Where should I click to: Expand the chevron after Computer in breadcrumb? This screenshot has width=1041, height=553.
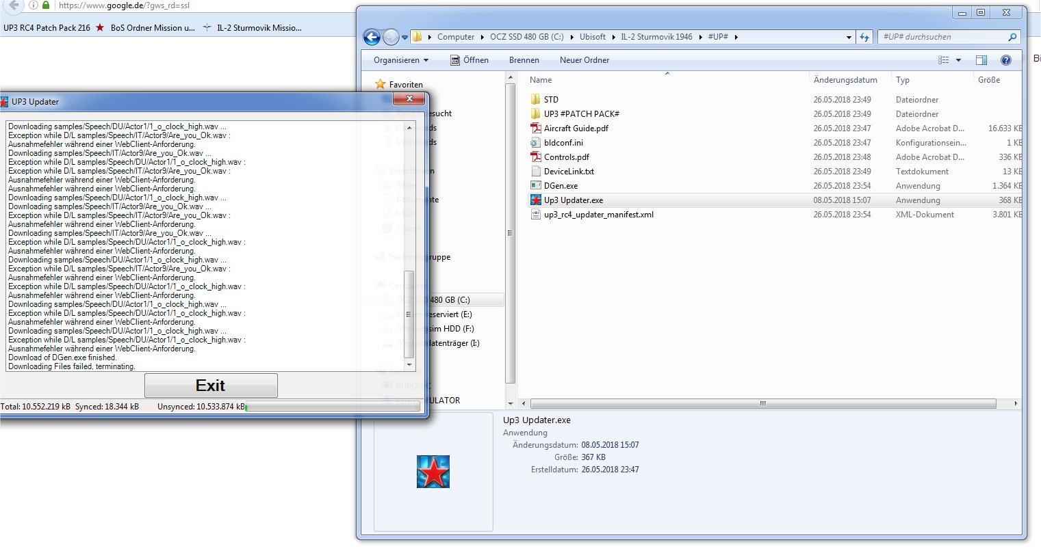pos(482,37)
